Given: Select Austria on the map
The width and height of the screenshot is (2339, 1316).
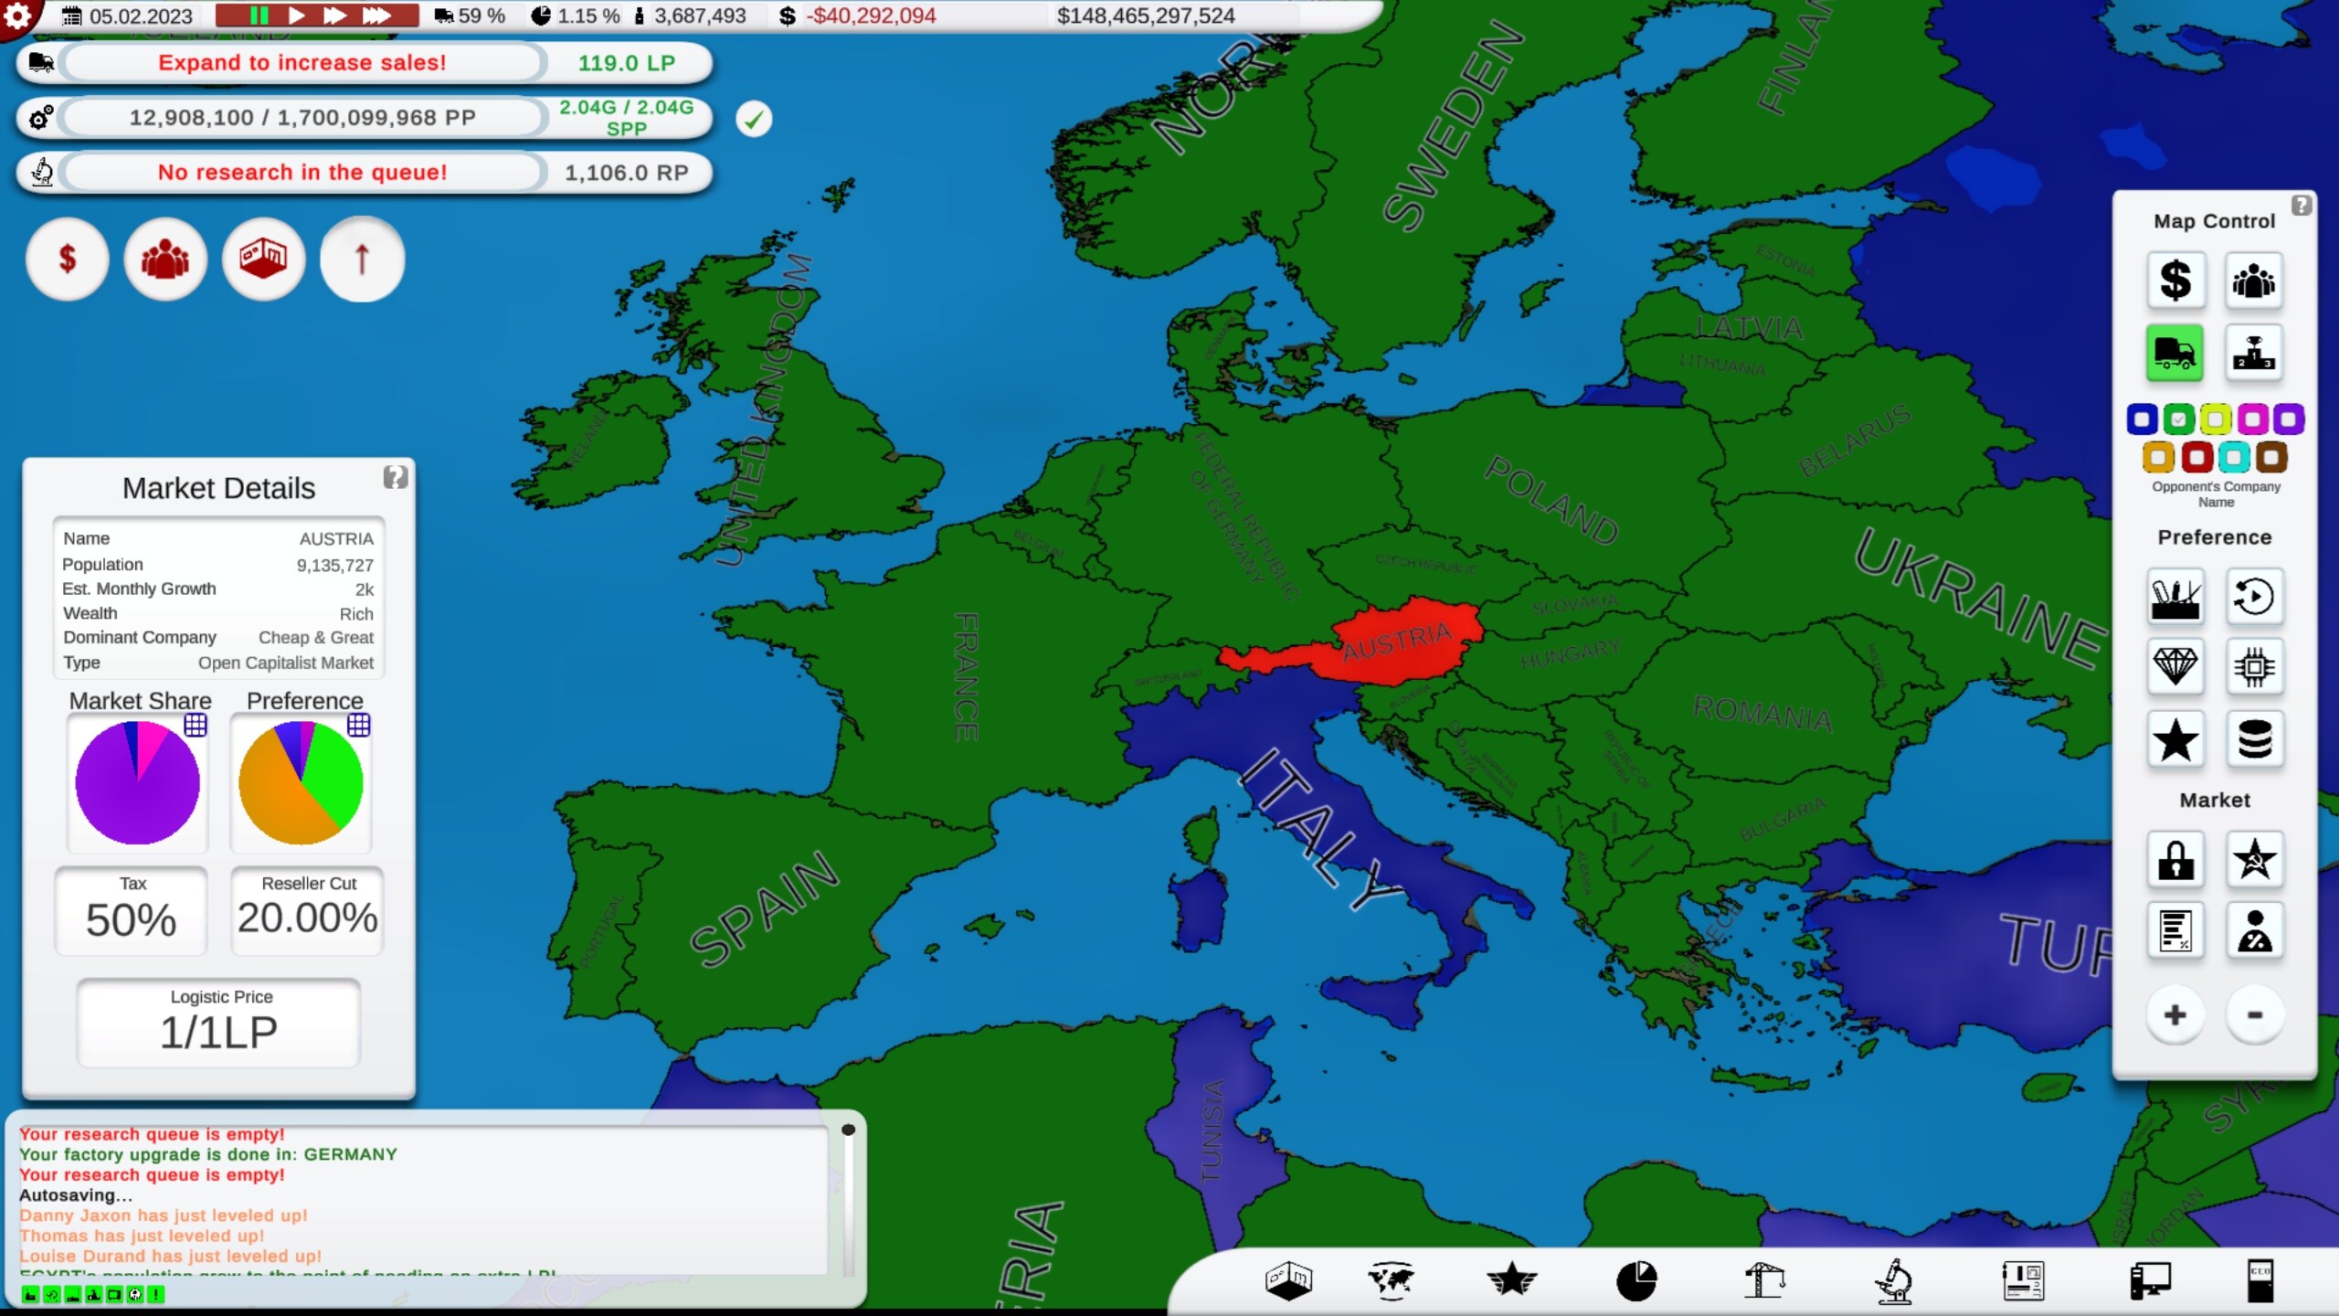Looking at the screenshot, I should click(1398, 643).
